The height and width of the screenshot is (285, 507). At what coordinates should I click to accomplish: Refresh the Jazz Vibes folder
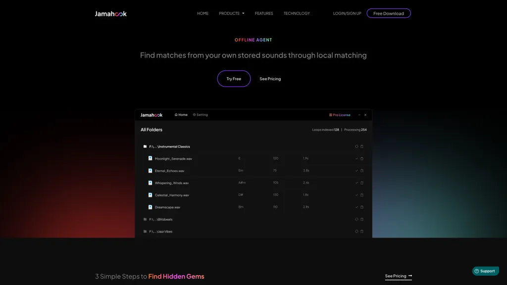[357, 232]
